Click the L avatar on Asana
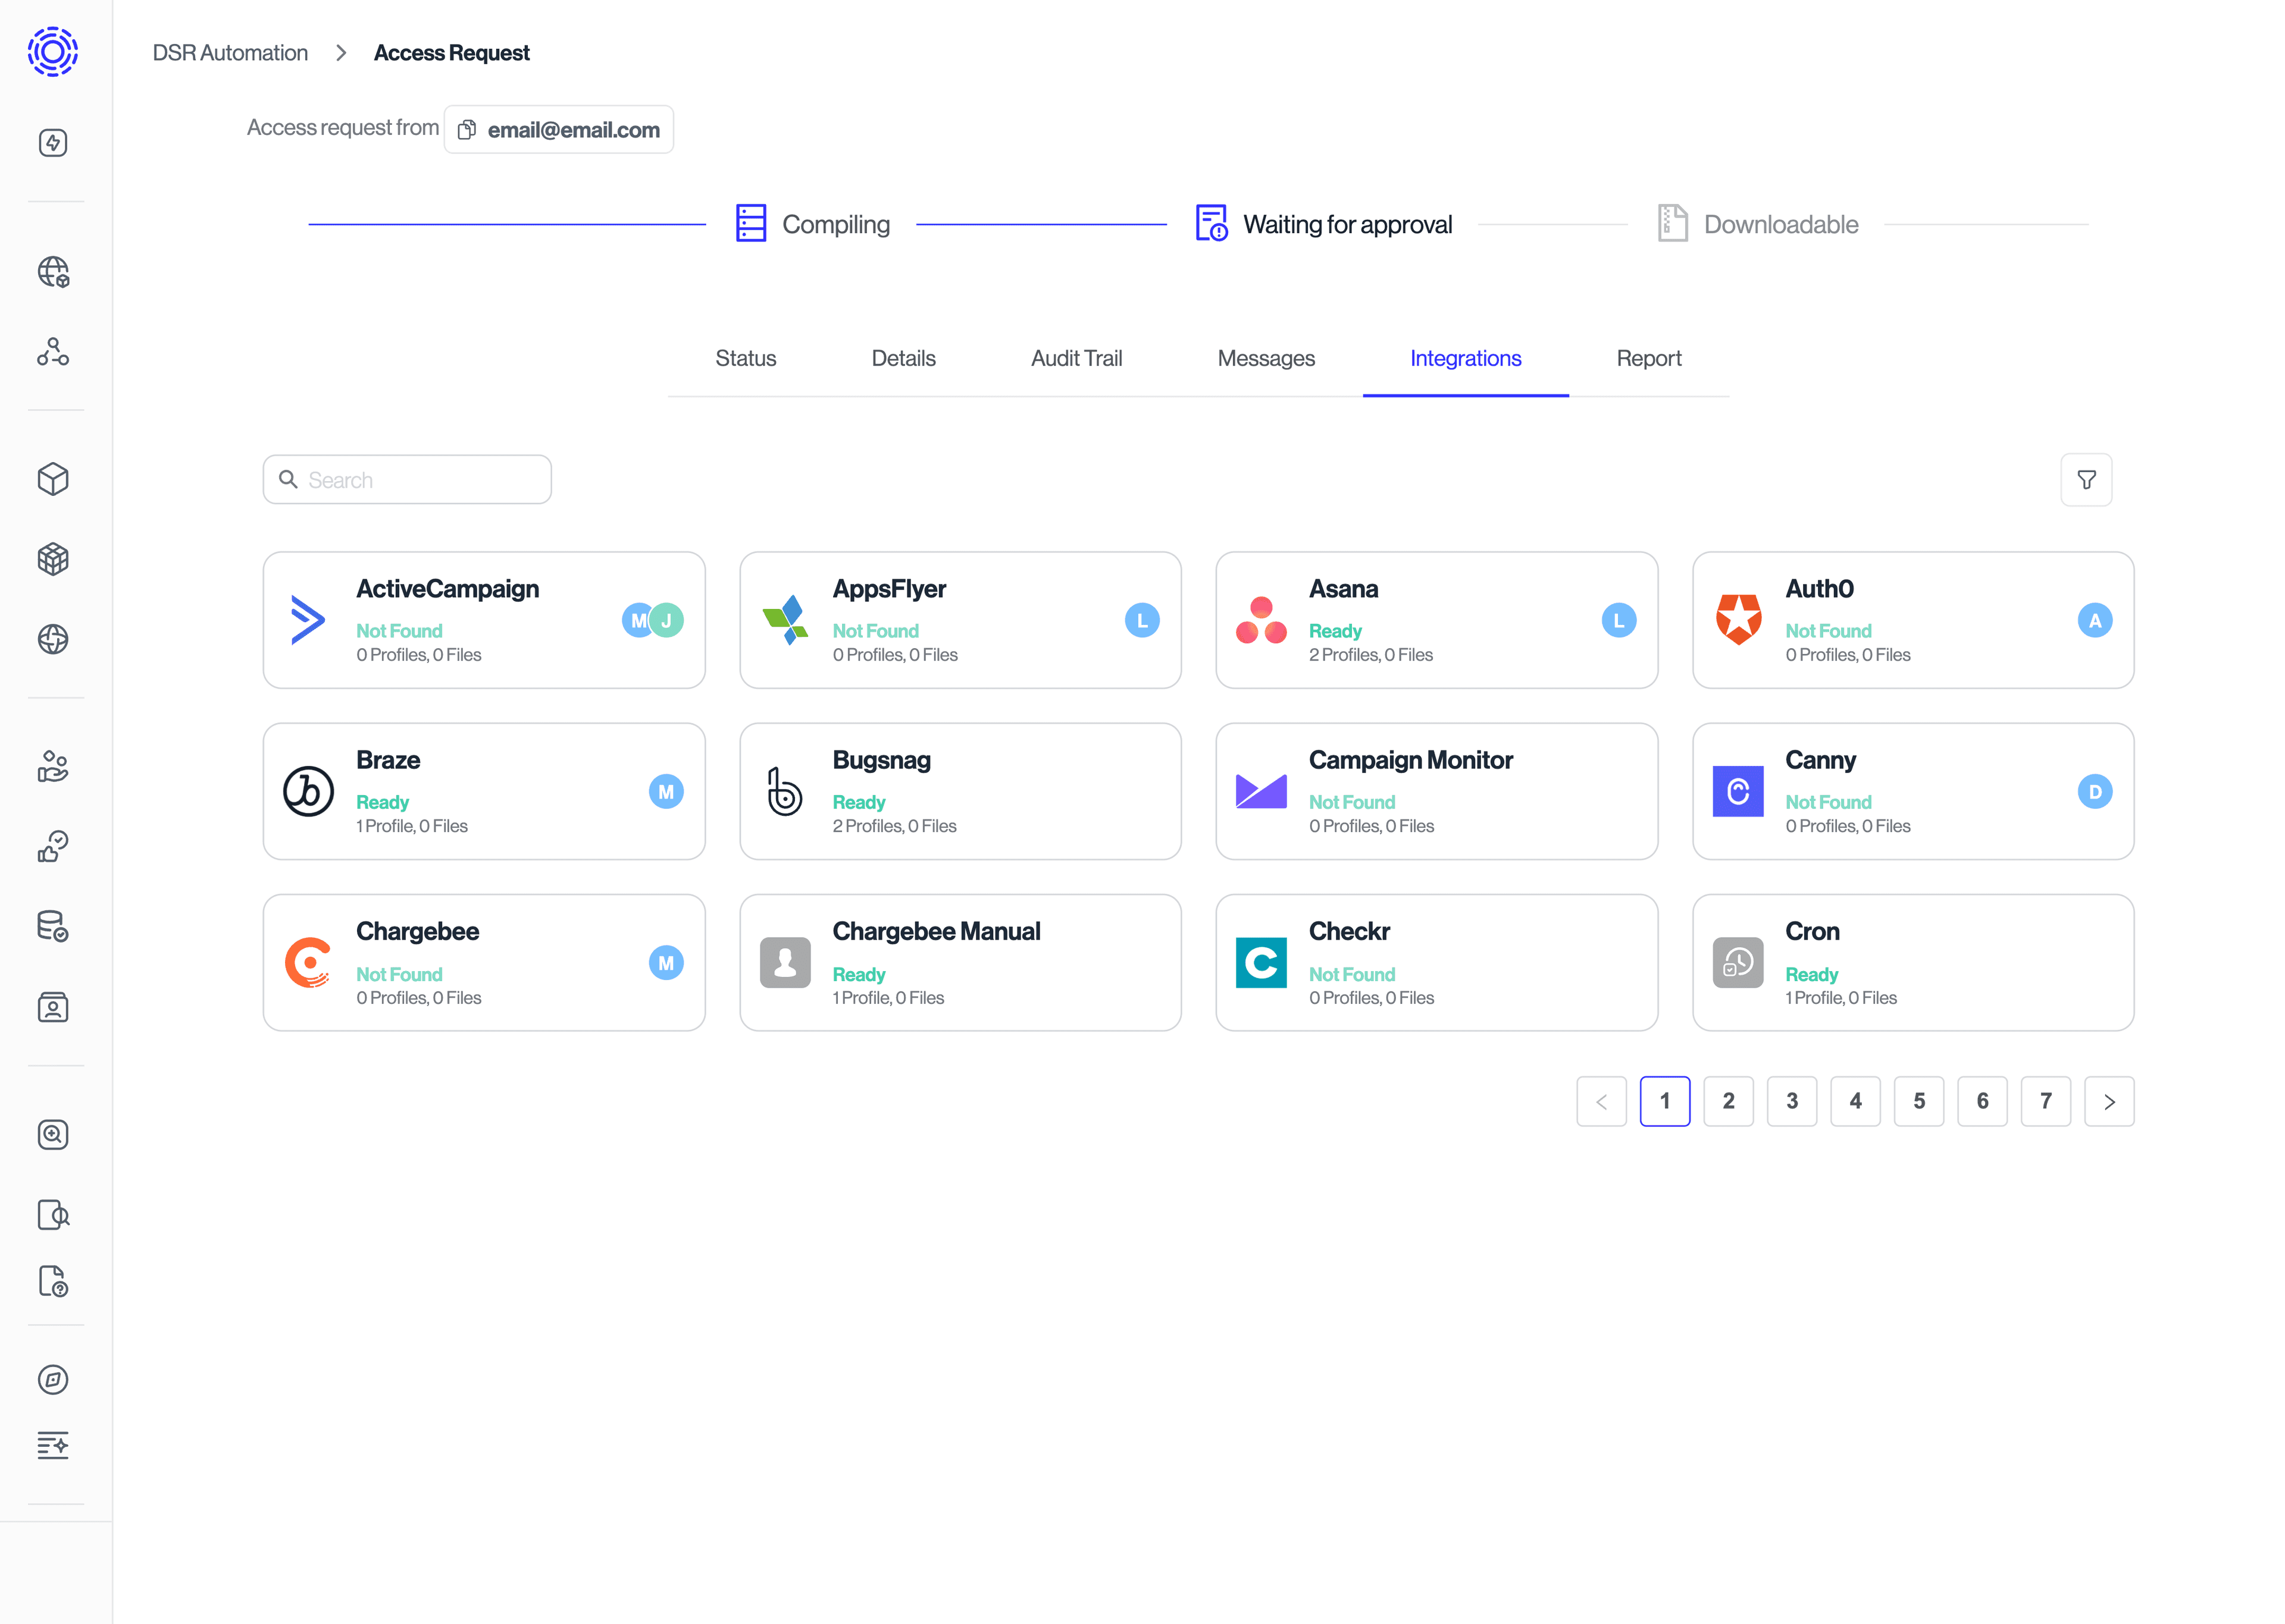 1619,620
